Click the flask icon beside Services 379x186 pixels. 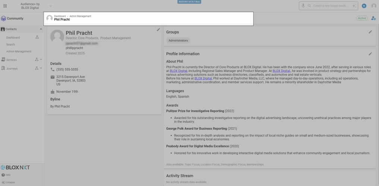pos(37,60)
